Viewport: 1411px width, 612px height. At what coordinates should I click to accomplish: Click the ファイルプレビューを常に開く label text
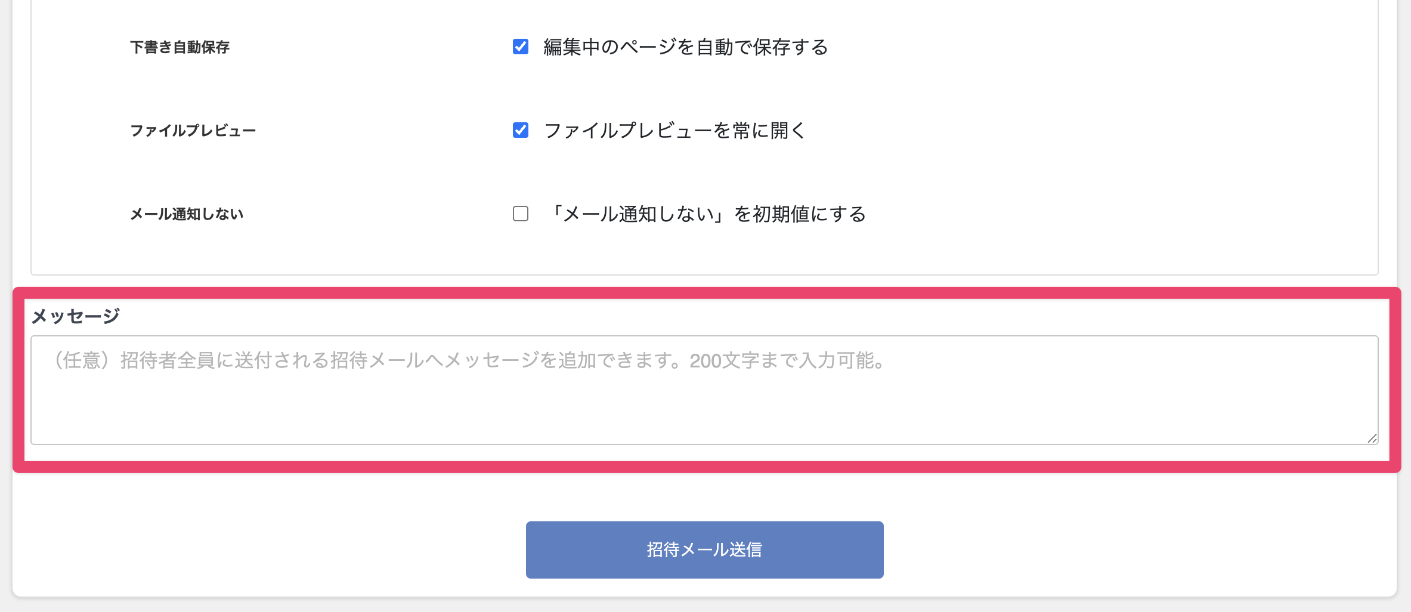674,131
